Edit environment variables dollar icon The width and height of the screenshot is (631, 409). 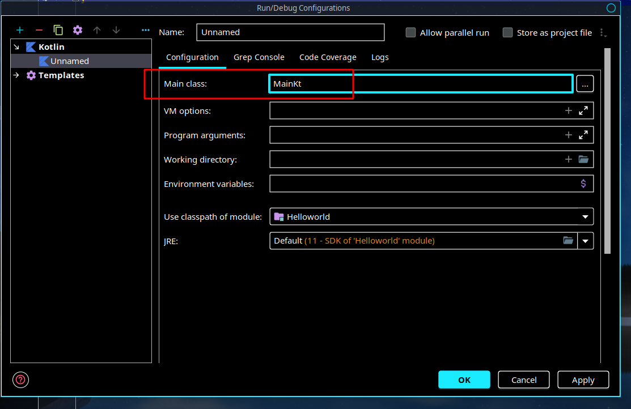coord(583,184)
